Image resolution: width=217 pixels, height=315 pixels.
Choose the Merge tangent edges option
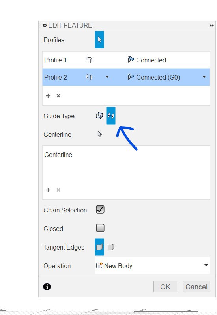[x=99, y=247]
